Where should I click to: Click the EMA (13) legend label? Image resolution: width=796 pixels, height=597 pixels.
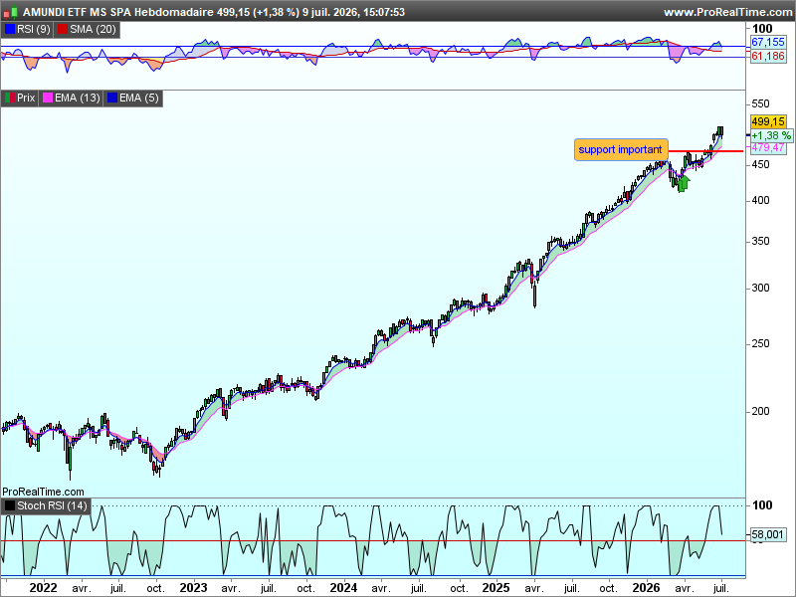71,98
